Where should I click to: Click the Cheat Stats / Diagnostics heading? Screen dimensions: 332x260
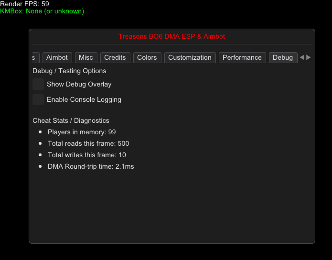coord(71,120)
